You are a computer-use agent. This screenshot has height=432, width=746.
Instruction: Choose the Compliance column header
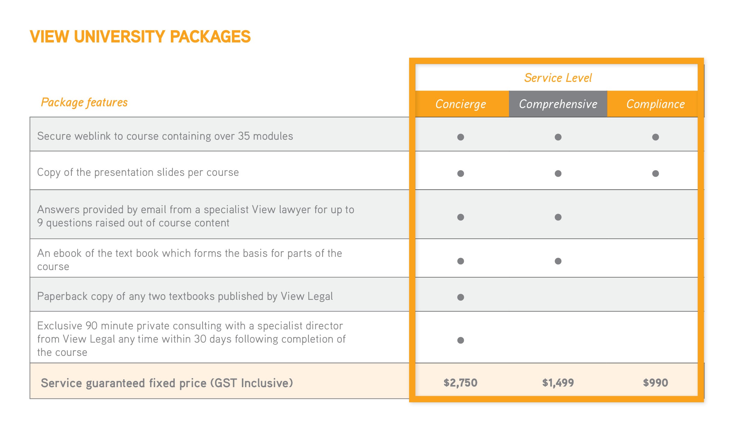655,104
